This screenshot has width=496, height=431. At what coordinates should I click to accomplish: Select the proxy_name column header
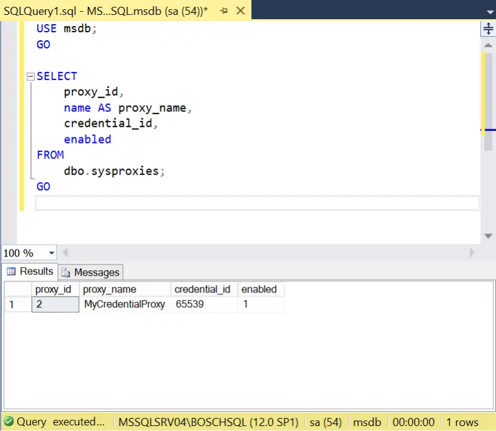pyautogui.click(x=125, y=289)
